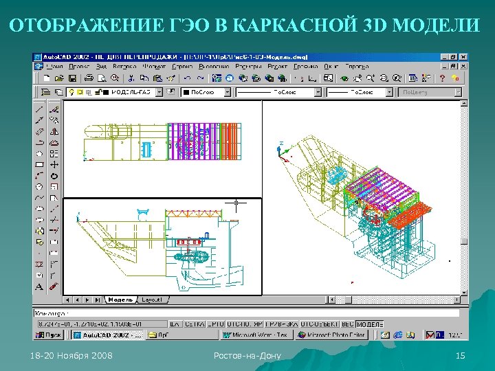This screenshot has width=495, height=371.
Task: Click the Windows Пуск start button
Action: 49,335
